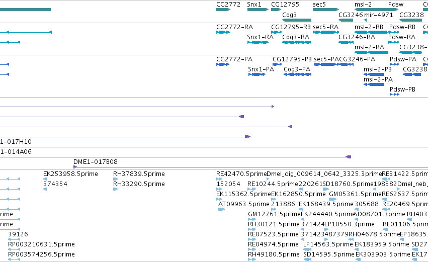Click the RE10244.5prime EST label

click(273, 184)
